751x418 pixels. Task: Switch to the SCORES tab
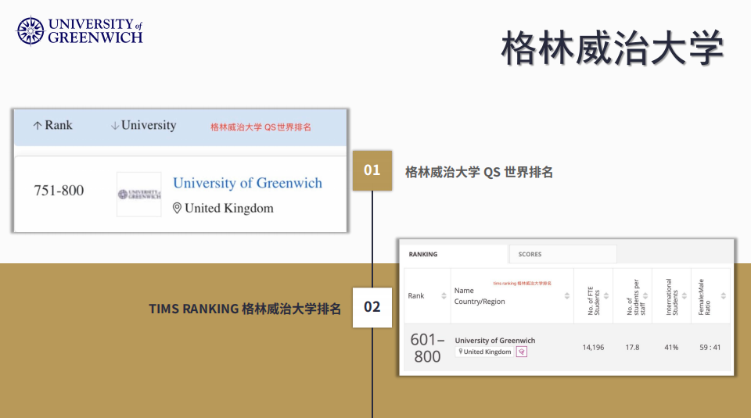(x=562, y=254)
